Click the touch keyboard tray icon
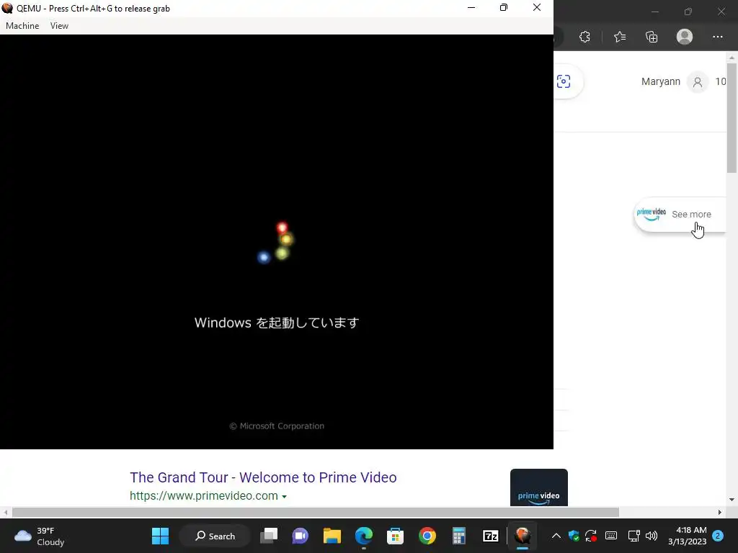This screenshot has width=738, height=553. (x=611, y=536)
